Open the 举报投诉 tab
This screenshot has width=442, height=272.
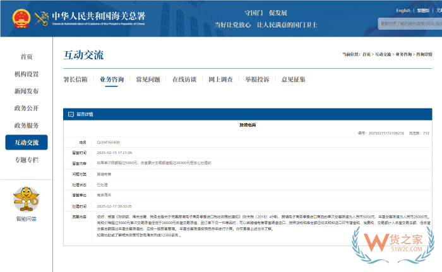coord(257,80)
